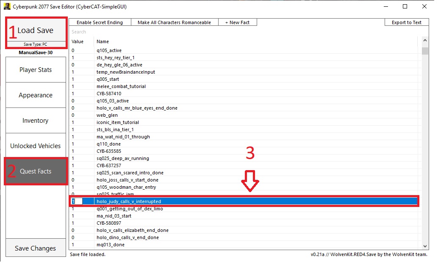Select the CYB-587410 row

coord(244,94)
